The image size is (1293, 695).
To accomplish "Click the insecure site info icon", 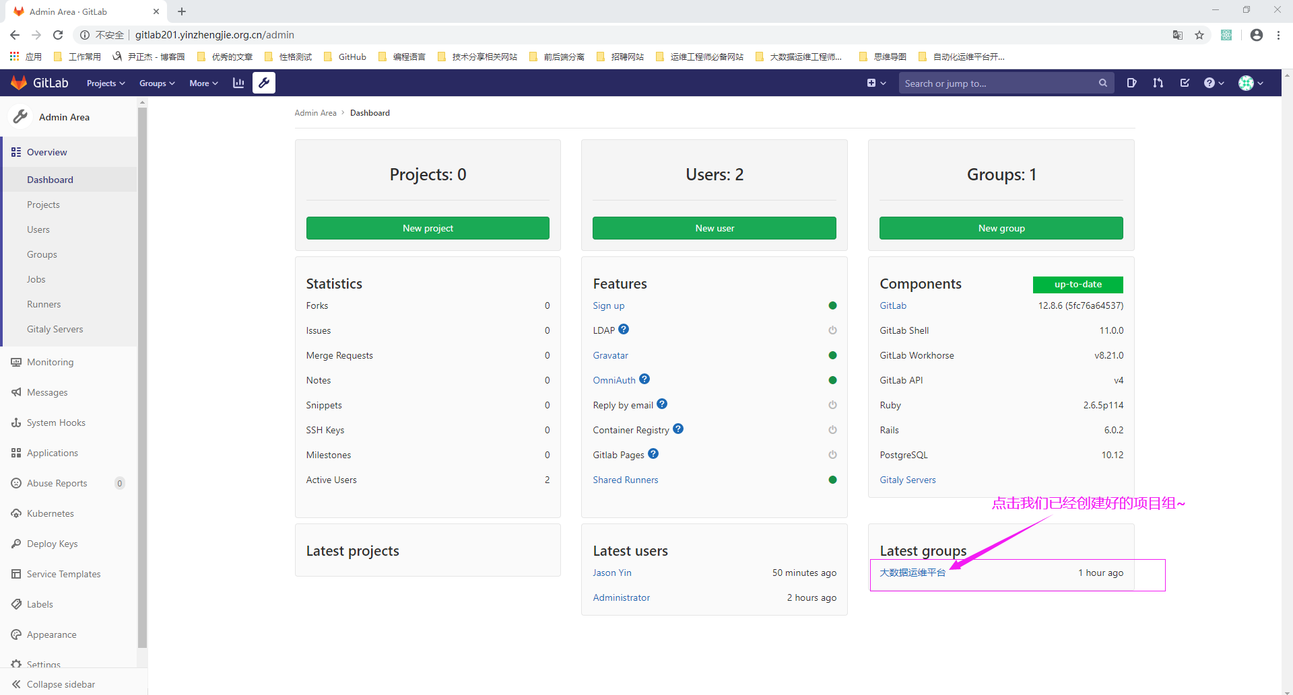I will pos(85,35).
